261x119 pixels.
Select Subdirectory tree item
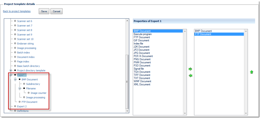pos(33,84)
